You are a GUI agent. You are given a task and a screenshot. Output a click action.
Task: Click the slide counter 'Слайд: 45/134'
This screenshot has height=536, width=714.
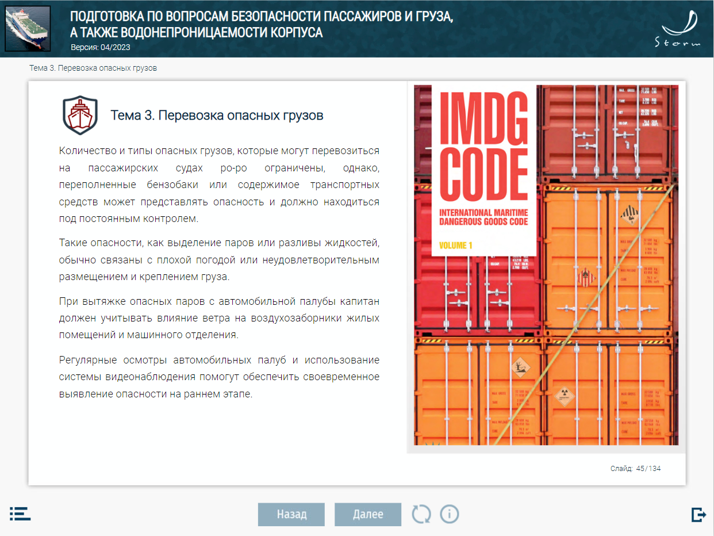(x=635, y=469)
